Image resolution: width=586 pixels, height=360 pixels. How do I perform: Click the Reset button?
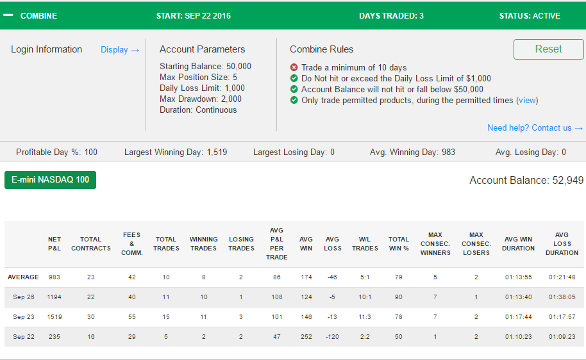pos(548,49)
